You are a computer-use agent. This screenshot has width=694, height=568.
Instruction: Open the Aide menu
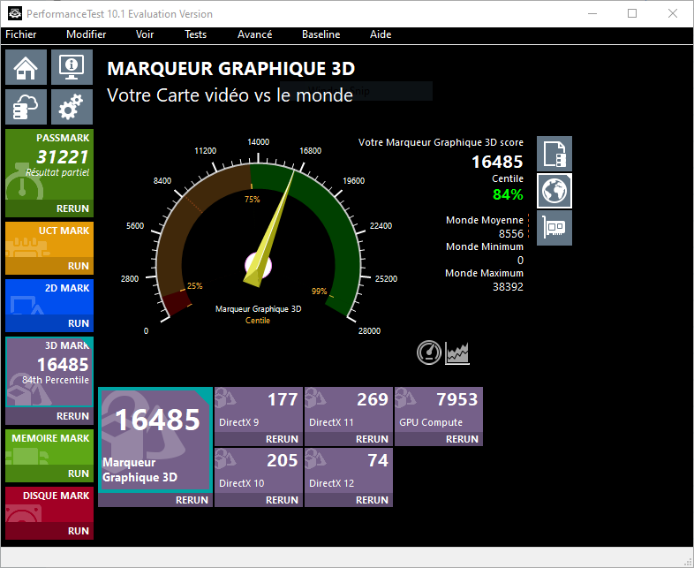[x=381, y=34]
